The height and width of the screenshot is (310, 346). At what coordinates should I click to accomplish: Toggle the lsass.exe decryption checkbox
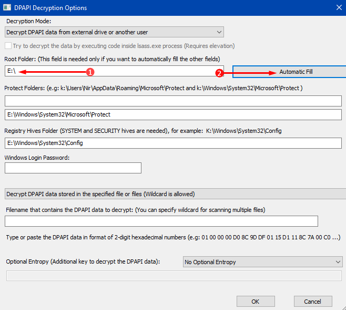click(8, 46)
